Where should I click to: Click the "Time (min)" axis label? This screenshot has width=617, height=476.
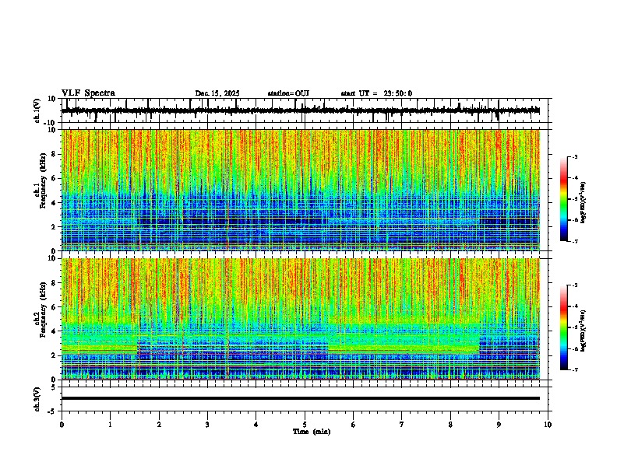312,432
